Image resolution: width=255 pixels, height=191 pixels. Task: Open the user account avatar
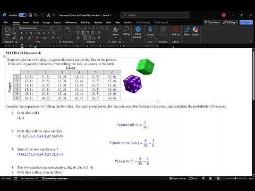point(224,15)
